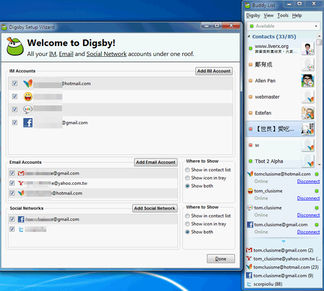Click the Google Talk icon in IM Accounts
This screenshot has height=291, width=324.
28,110
